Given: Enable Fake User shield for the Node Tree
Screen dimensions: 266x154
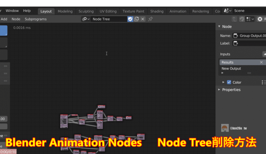Looking at the screenshot, I should click(130, 19).
